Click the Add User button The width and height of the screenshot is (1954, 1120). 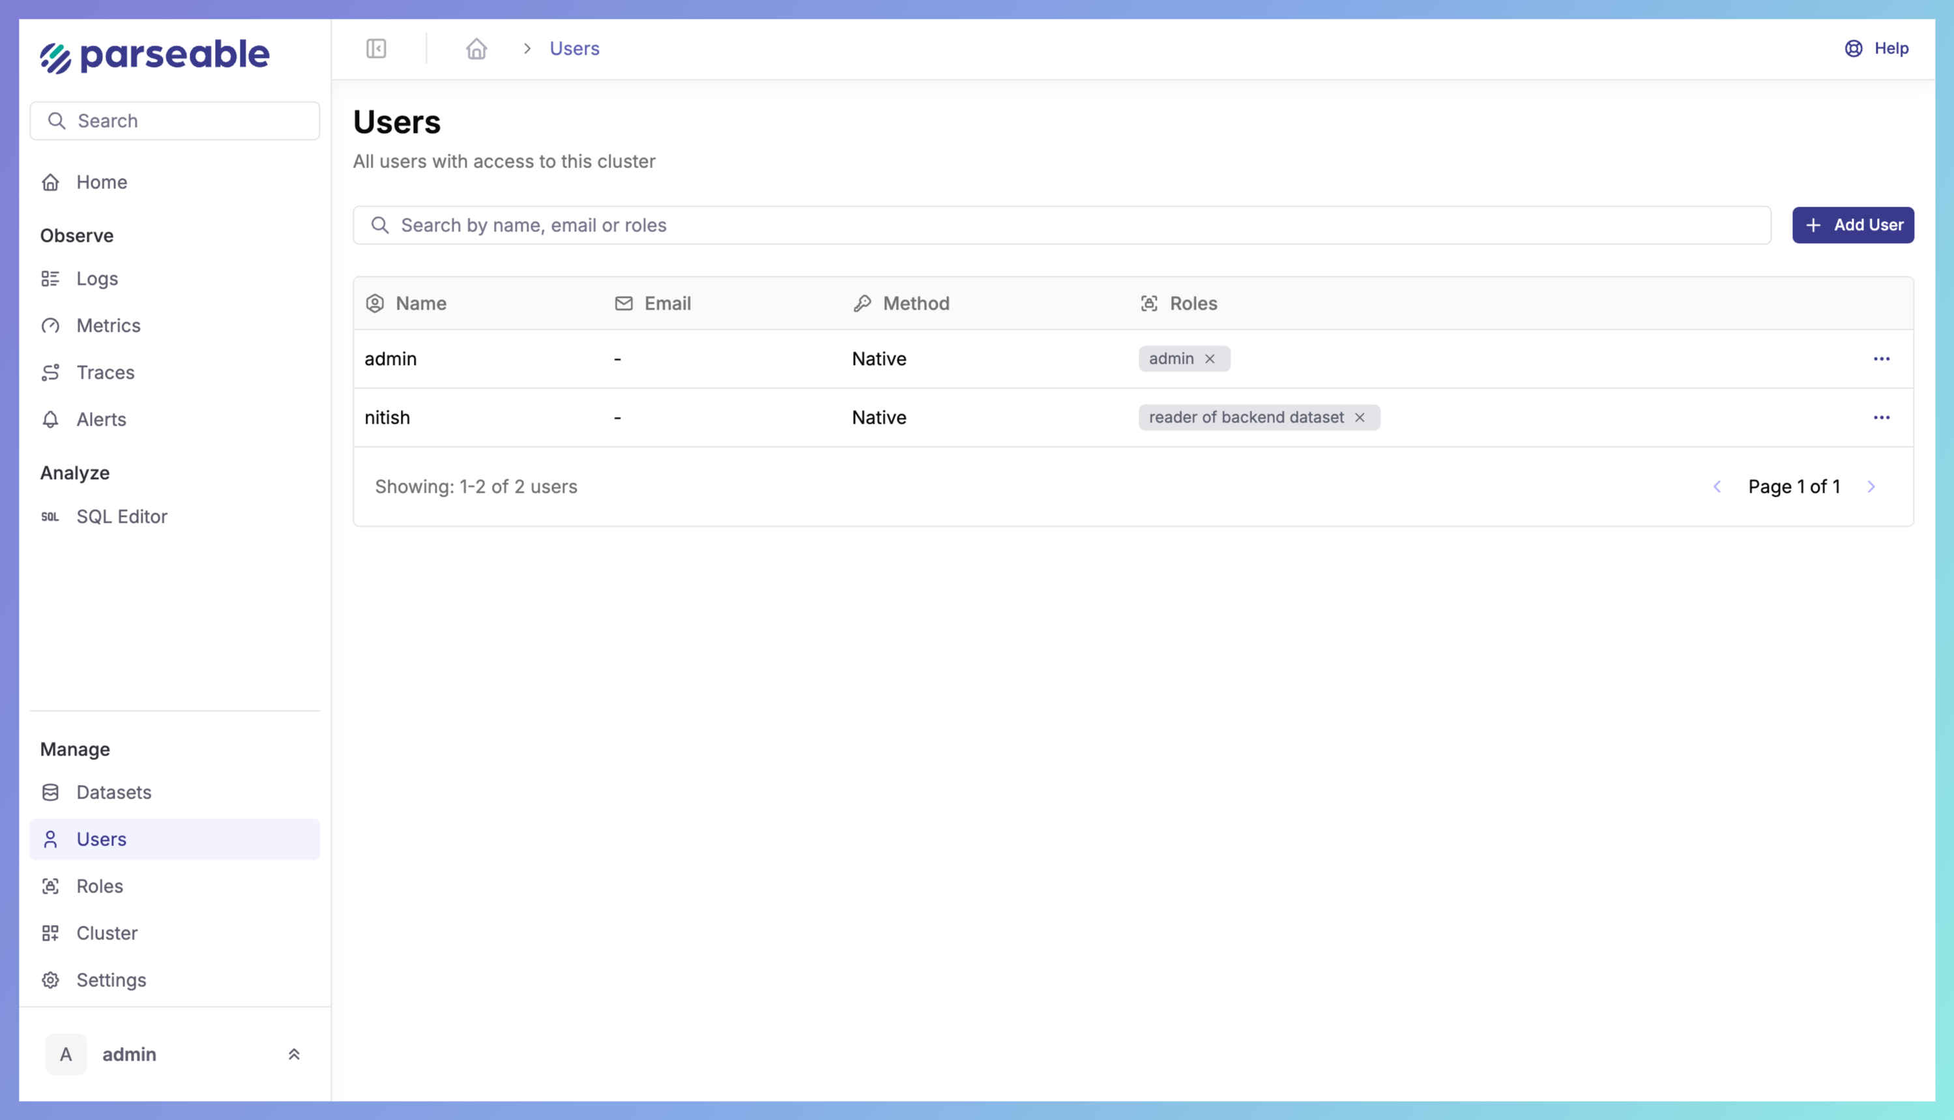(x=1852, y=225)
